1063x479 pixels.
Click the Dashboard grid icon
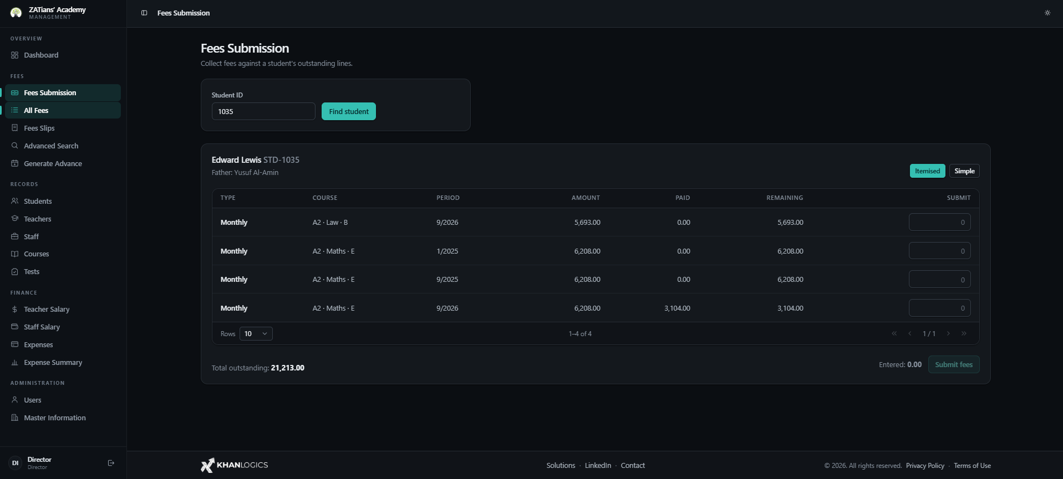click(15, 55)
